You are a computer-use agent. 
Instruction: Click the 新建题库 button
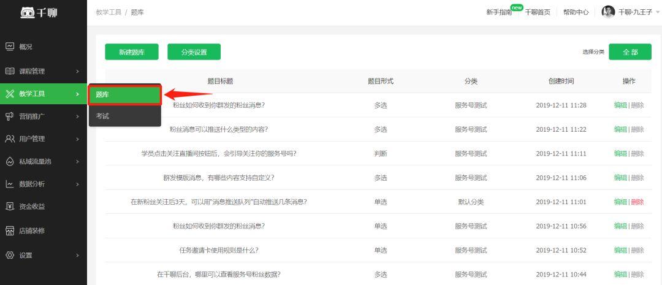132,52
